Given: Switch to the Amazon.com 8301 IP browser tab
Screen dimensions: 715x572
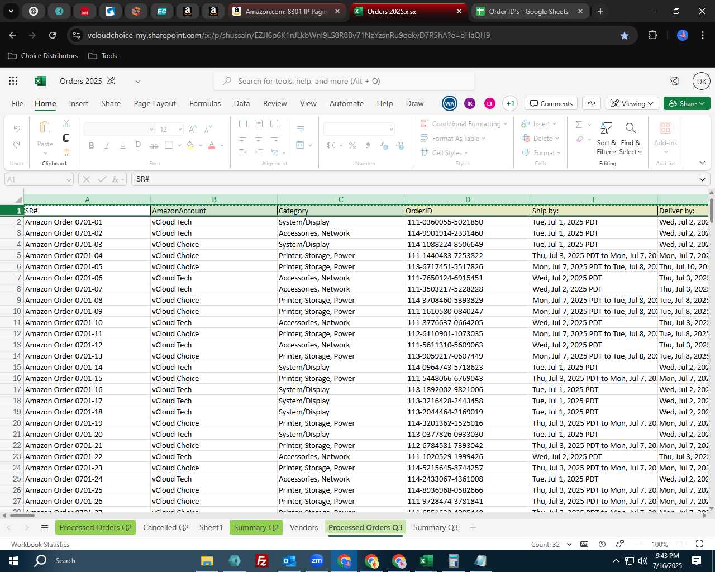Looking at the screenshot, I should [286, 11].
